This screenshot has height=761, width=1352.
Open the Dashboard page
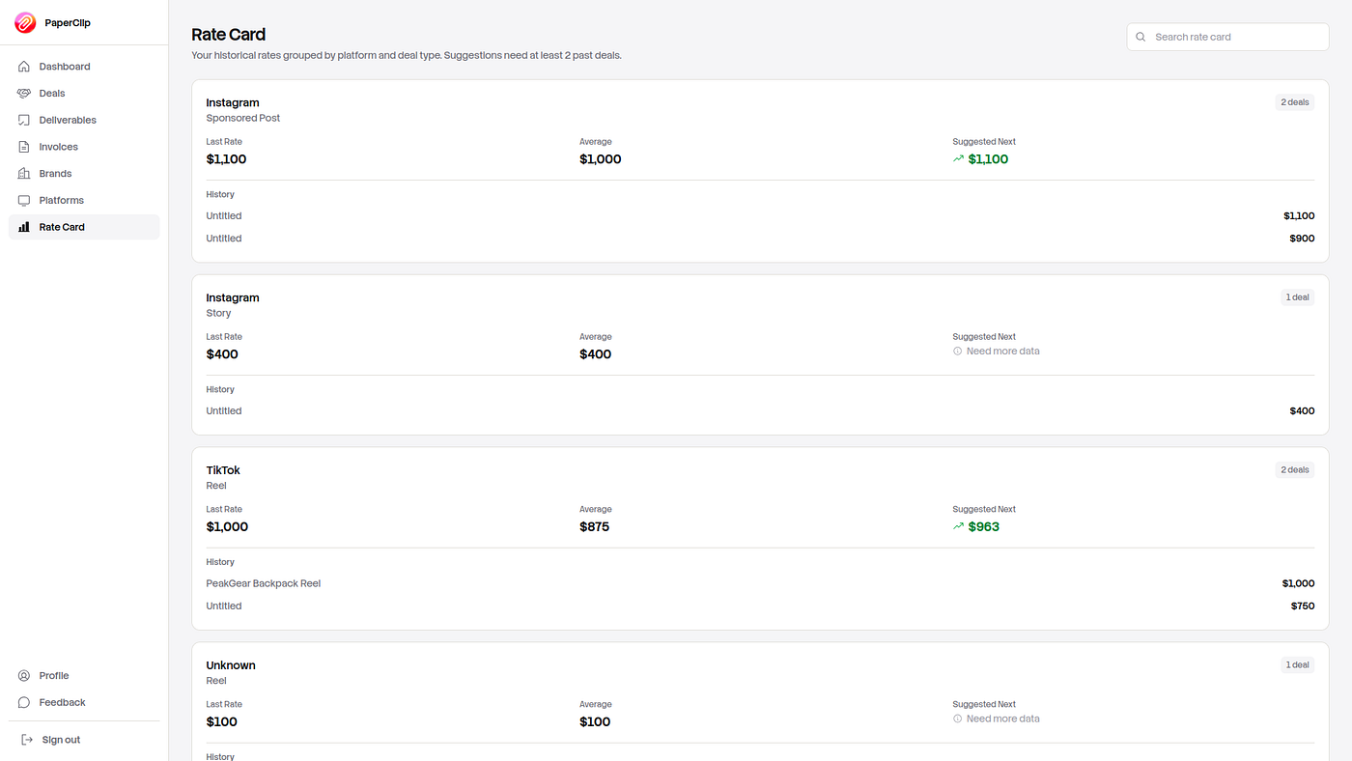[84, 67]
